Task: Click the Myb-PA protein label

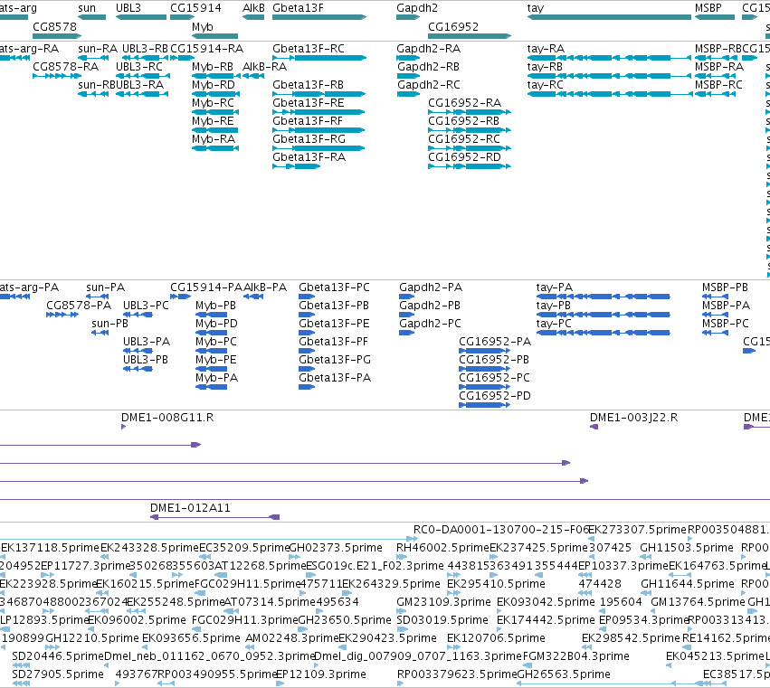Action: point(216,378)
